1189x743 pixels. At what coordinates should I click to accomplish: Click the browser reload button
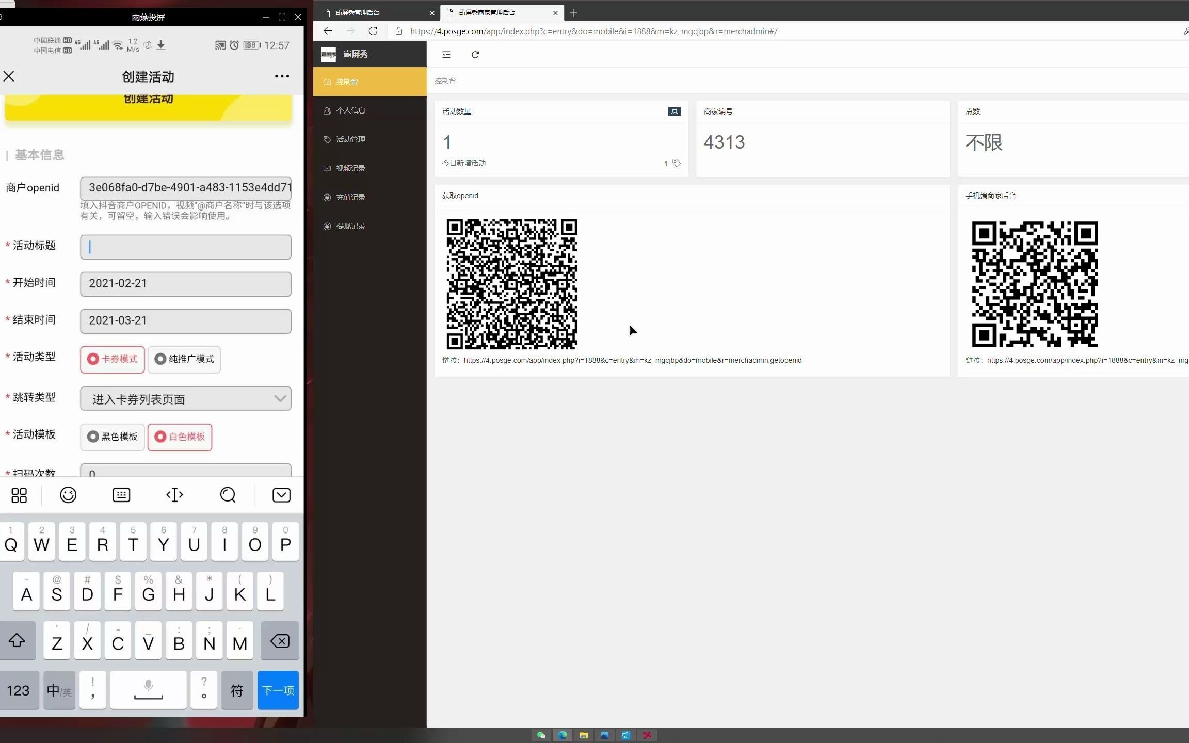pyautogui.click(x=373, y=31)
